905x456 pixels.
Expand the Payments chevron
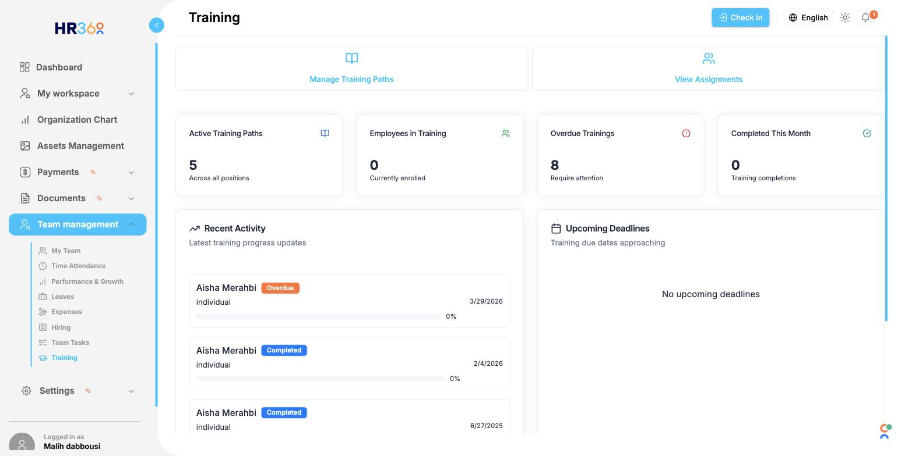pyautogui.click(x=131, y=172)
